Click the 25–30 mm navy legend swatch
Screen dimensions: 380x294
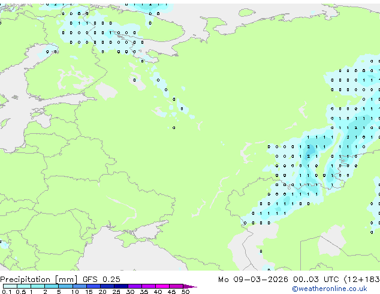click(x=121, y=286)
